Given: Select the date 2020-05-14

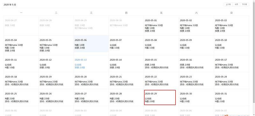Looking at the screenshot, I should (116, 60).
